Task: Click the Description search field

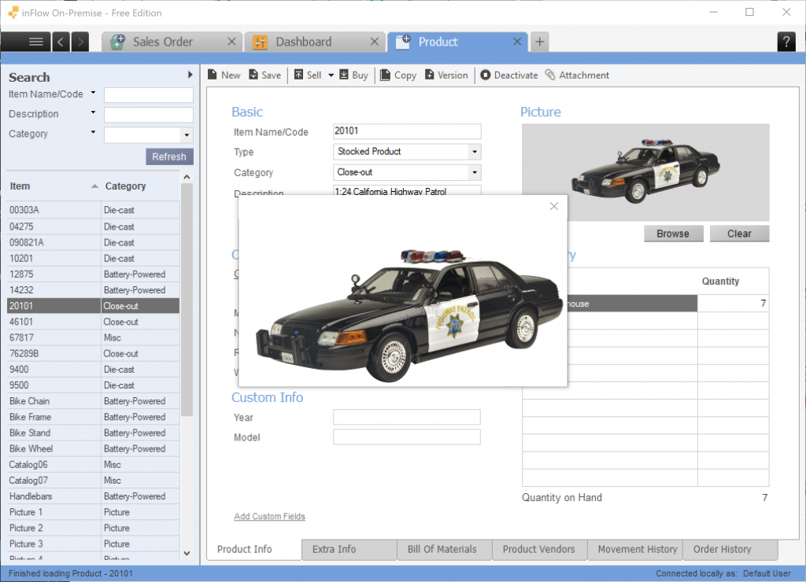Action: (149, 115)
